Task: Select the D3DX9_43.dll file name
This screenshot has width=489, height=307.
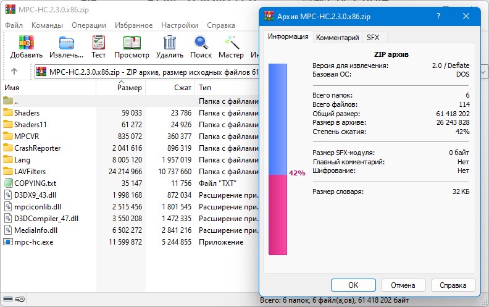Action: pos(35,195)
